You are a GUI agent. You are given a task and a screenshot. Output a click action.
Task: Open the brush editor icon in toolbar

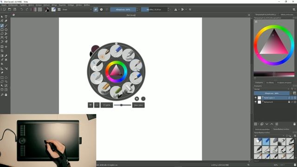click(54, 9)
